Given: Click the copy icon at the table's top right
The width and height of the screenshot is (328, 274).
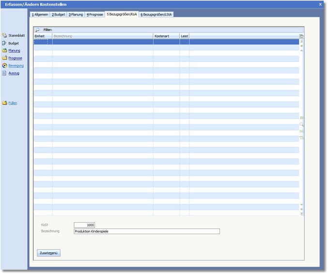Looking at the screenshot, I should pyautogui.click(x=301, y=36).
